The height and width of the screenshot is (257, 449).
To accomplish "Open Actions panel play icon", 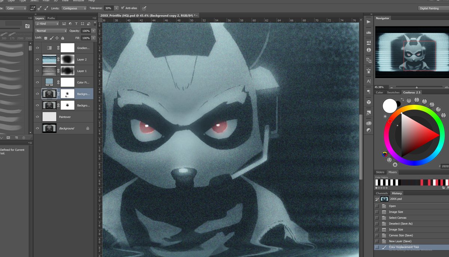I will point(369,22).
